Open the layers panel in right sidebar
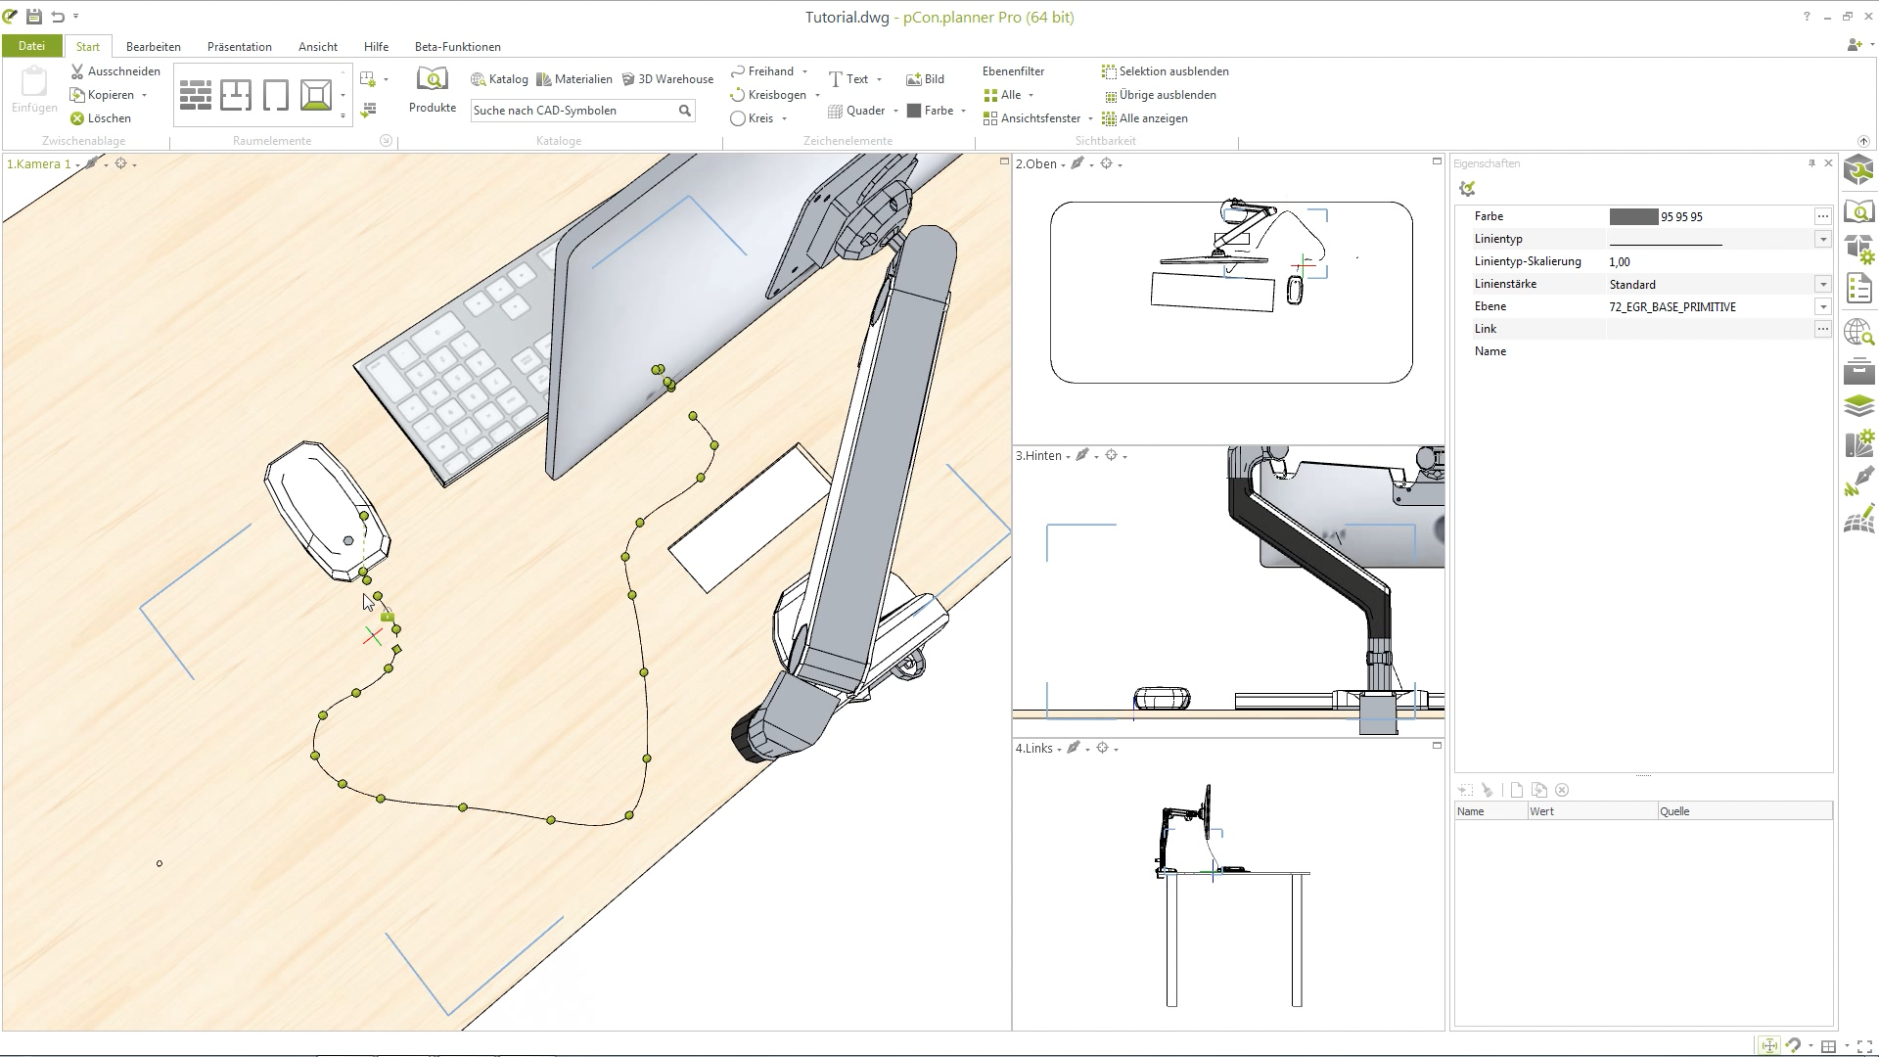 click(x=1858, y=405)
